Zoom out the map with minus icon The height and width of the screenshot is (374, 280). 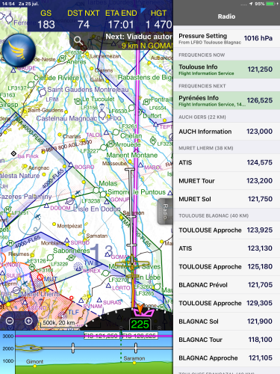click(x=10, y=321)
